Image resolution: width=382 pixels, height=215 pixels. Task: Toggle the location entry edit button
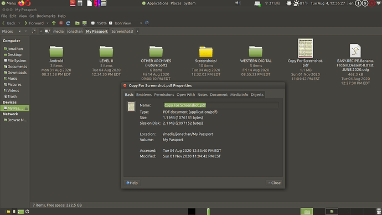point(34,31)
